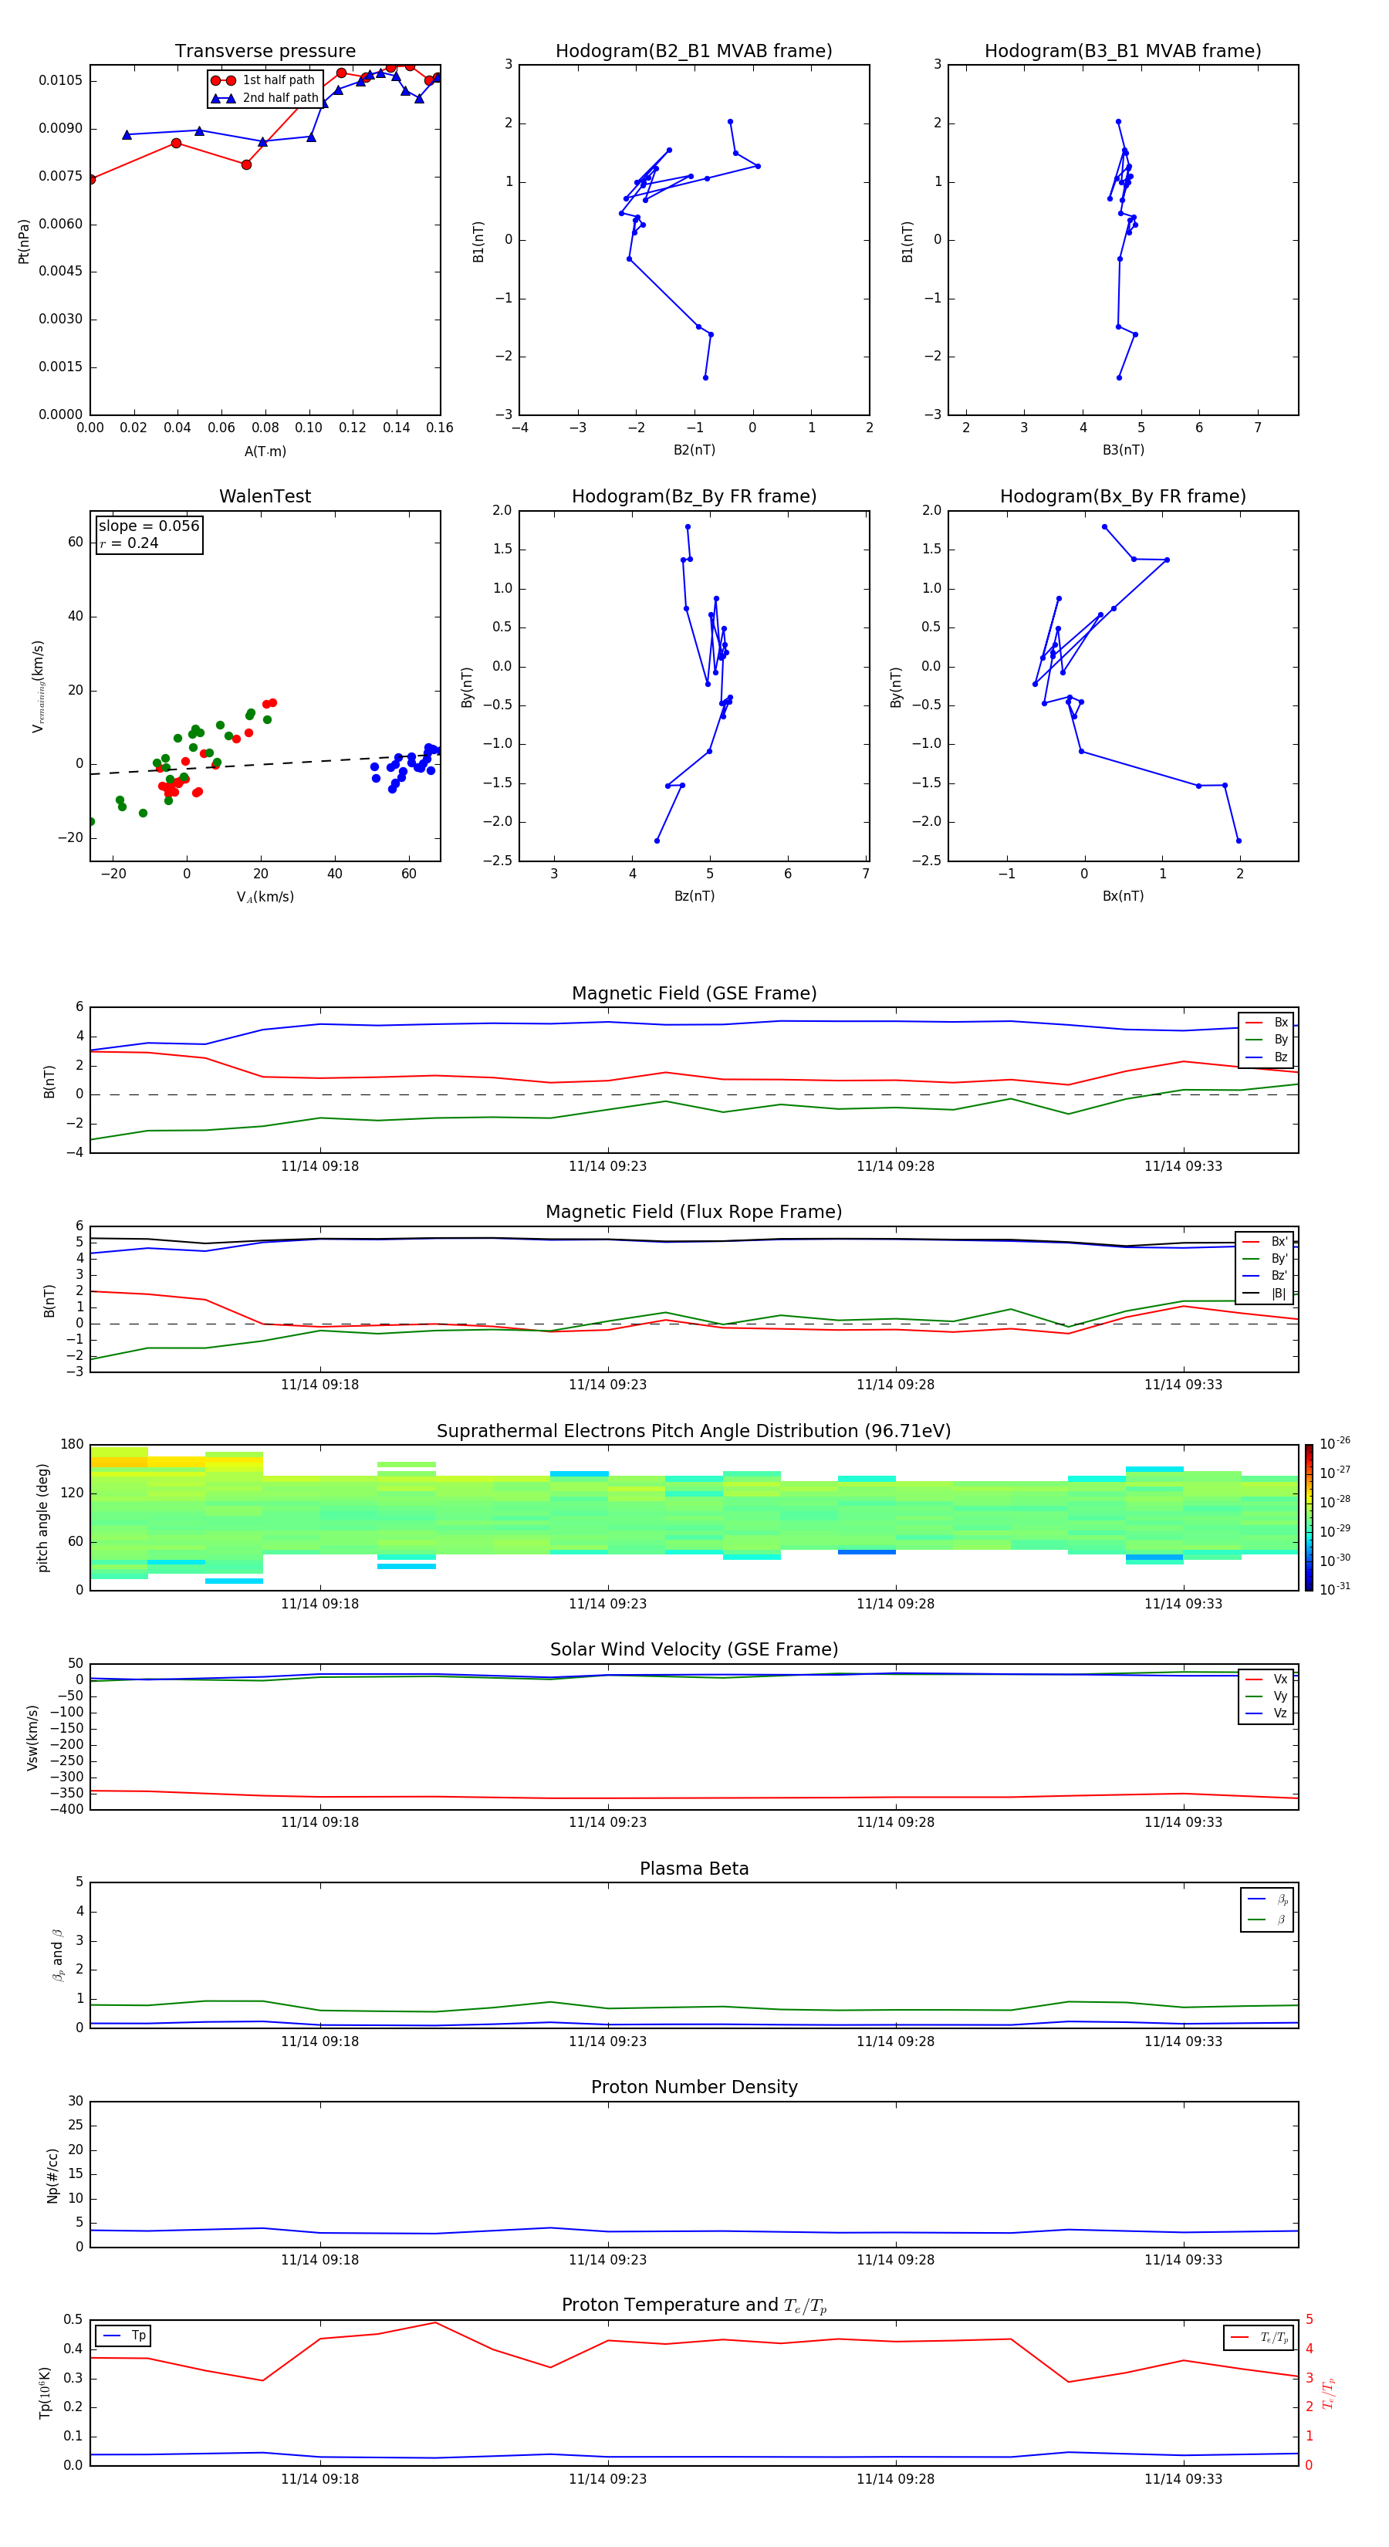
Task: Click the 10^-26 colorbar label
Action: [1335, 1443]
